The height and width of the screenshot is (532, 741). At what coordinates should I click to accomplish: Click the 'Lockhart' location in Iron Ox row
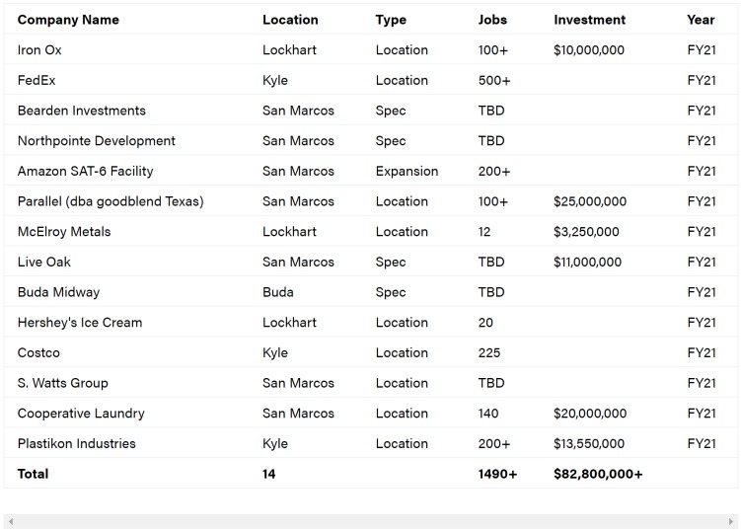point(289,50)
